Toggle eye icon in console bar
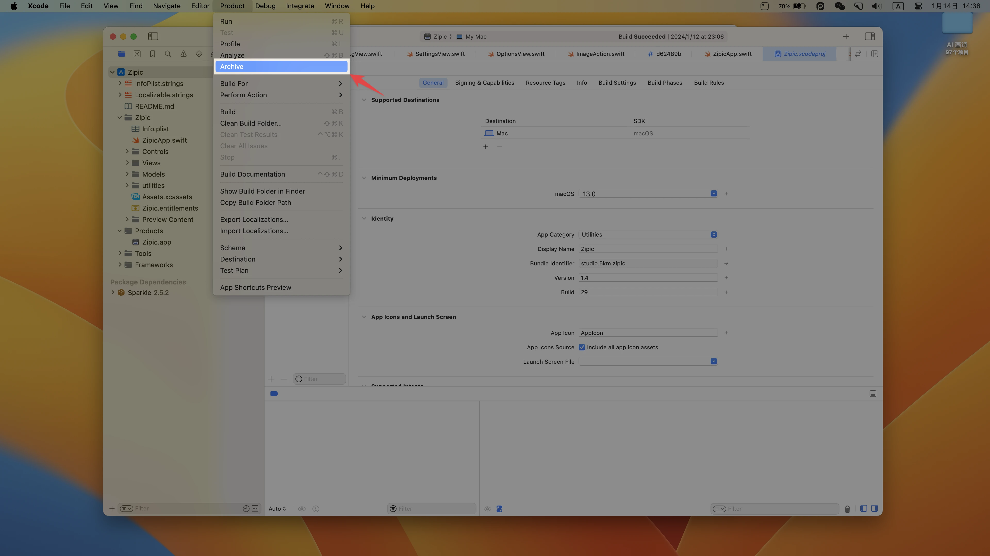 point(487,509)
